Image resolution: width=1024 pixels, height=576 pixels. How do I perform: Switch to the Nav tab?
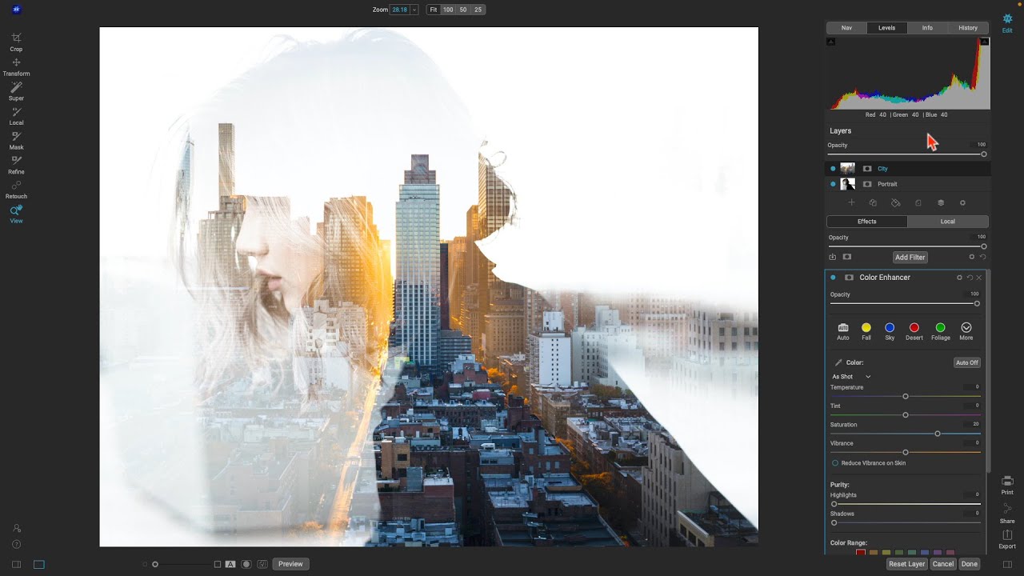[x=846, y=28]
